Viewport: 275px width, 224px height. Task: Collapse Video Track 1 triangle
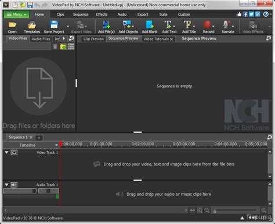tap(6, 152)
